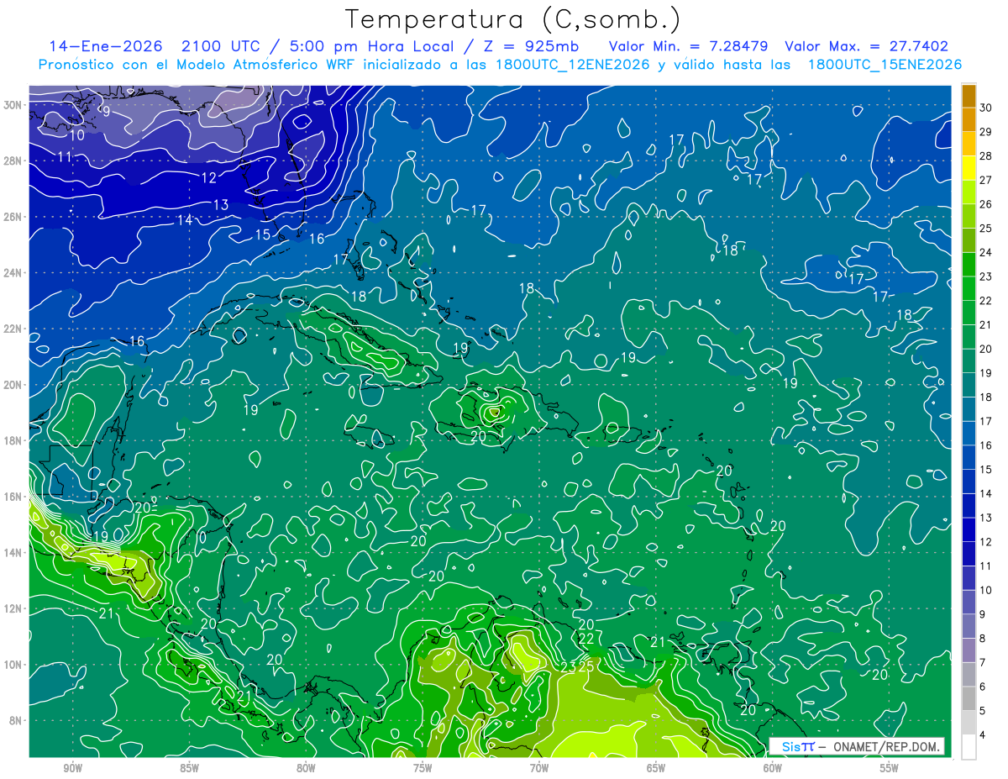Click the legend value '7' on the color bar
Image resolution: width=1008 pixels, height=779 pixels.
click(x=983, y=662)
